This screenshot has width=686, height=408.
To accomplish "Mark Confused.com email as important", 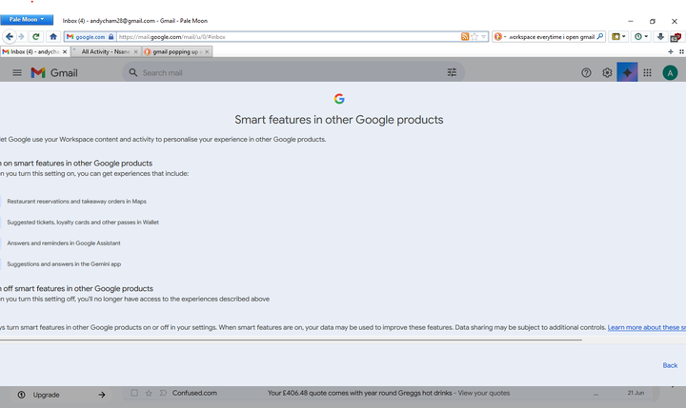I will point(163,393).
